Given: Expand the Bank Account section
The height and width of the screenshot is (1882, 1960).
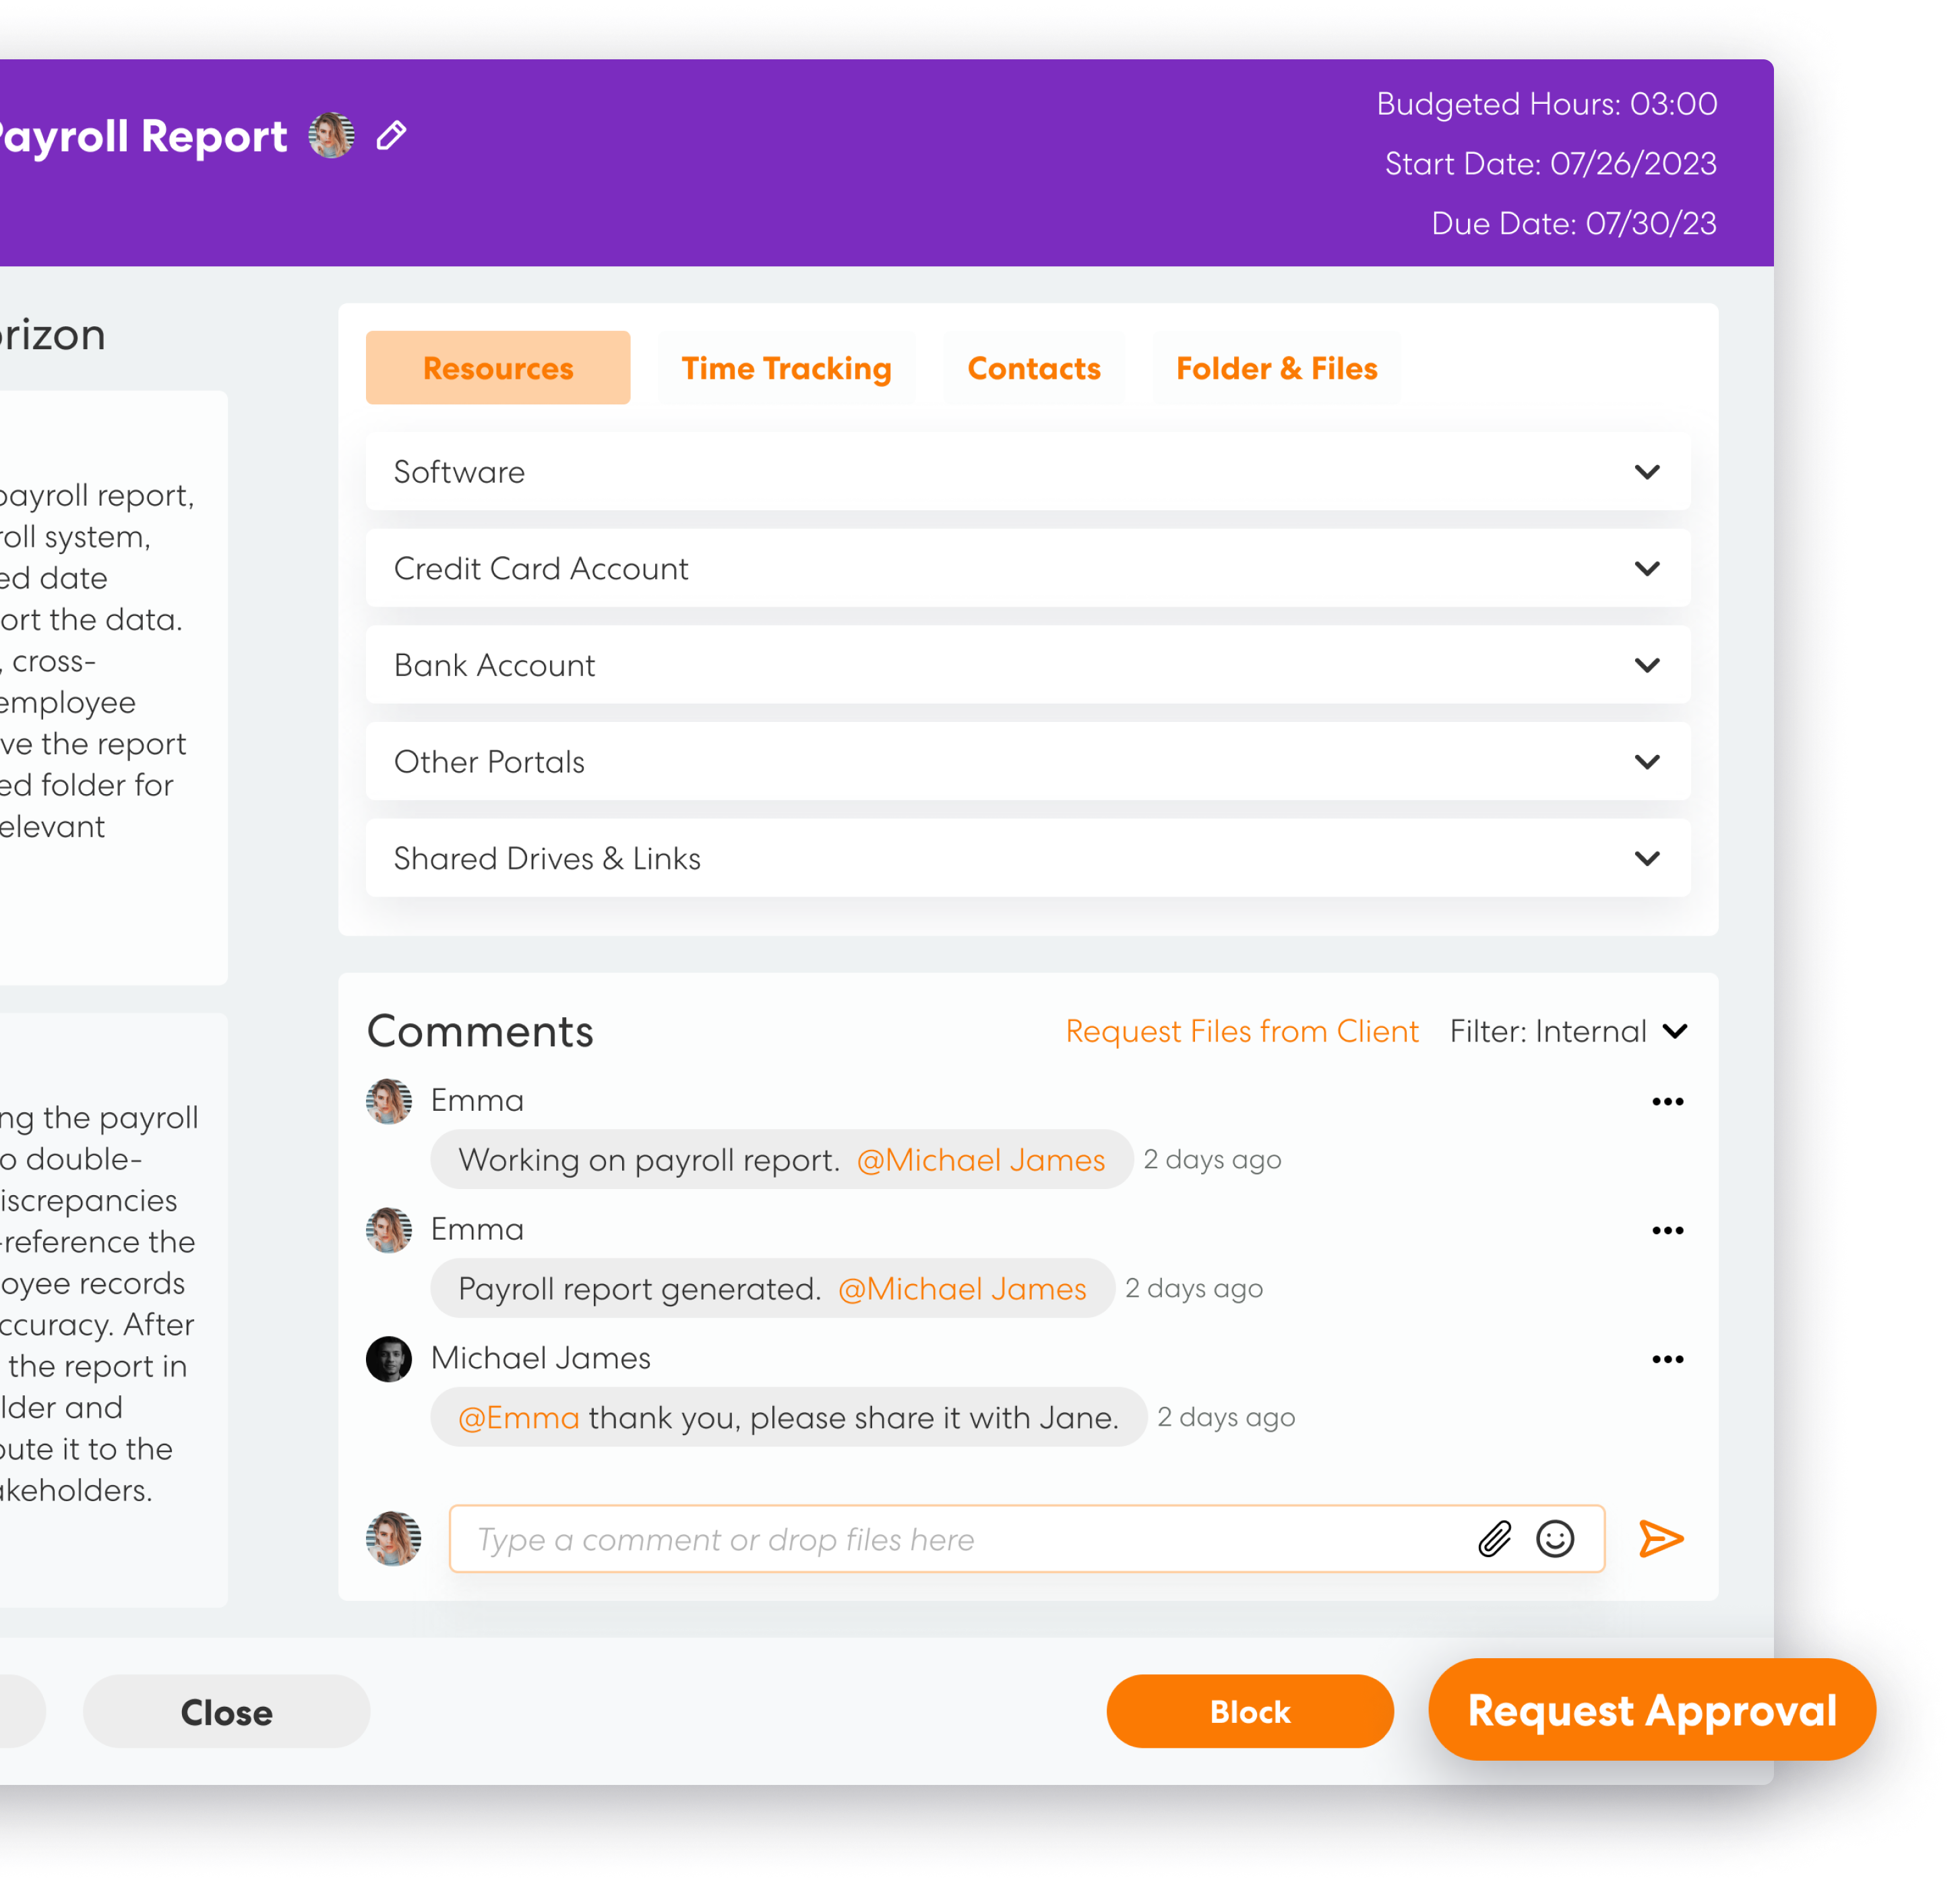Looking at the screenshot, I should point(1646,666).
